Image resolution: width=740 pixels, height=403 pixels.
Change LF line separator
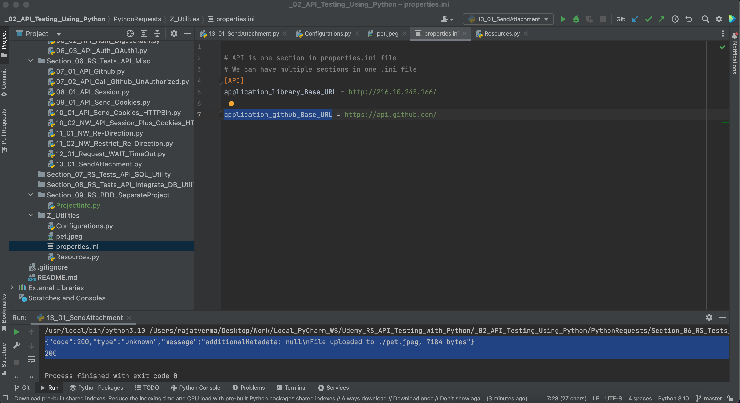[x=596, y=398]
